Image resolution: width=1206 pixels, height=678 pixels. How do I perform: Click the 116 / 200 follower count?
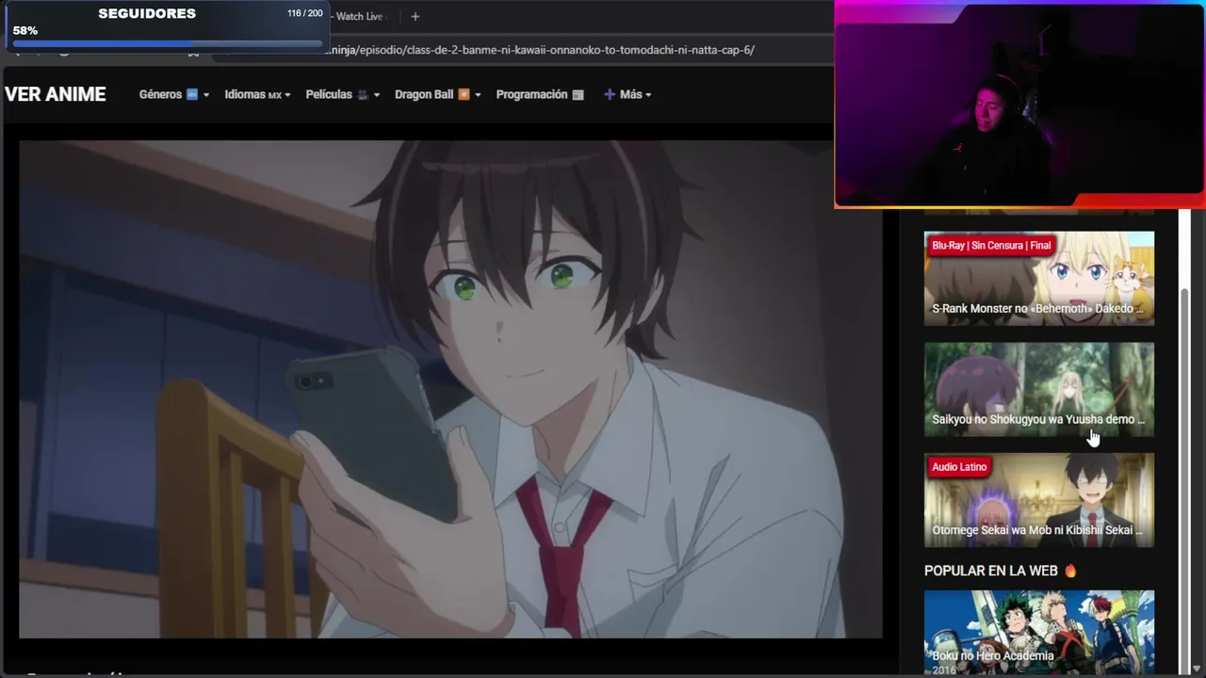304,14
